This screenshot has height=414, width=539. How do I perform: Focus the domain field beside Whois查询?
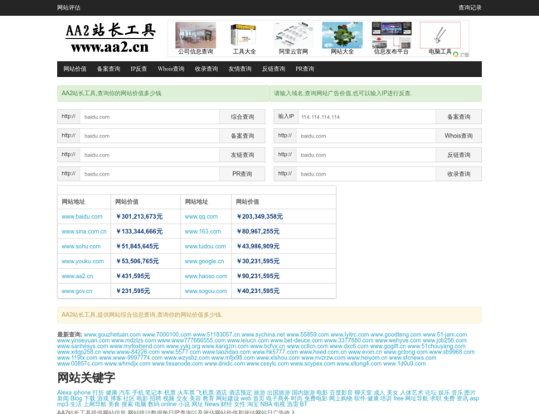pos(366,136)
